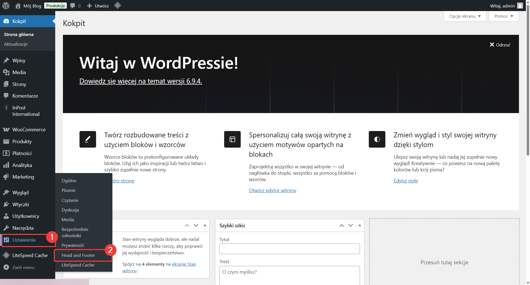530x285 pixels.
Task: Click the Kokpit dashboard gauge icon
Action: pos(6,21)
